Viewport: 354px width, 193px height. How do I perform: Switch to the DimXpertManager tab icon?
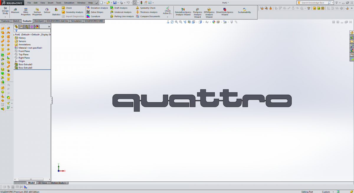pos(32,27)
